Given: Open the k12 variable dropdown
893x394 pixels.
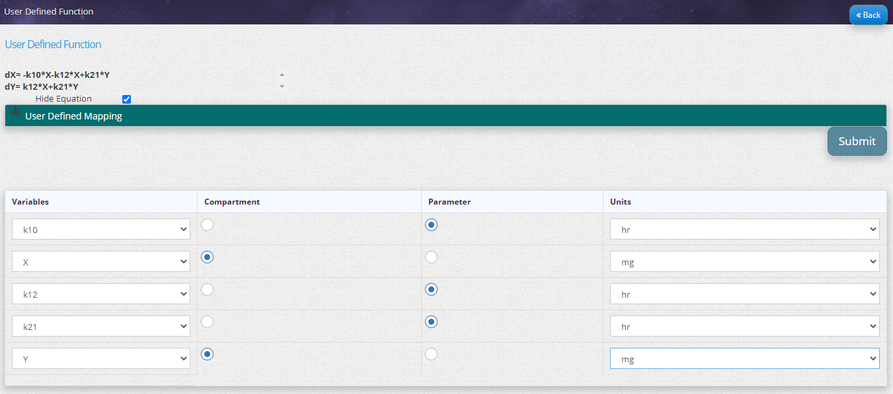Looking at the screenshot, I should pos(101,294).
